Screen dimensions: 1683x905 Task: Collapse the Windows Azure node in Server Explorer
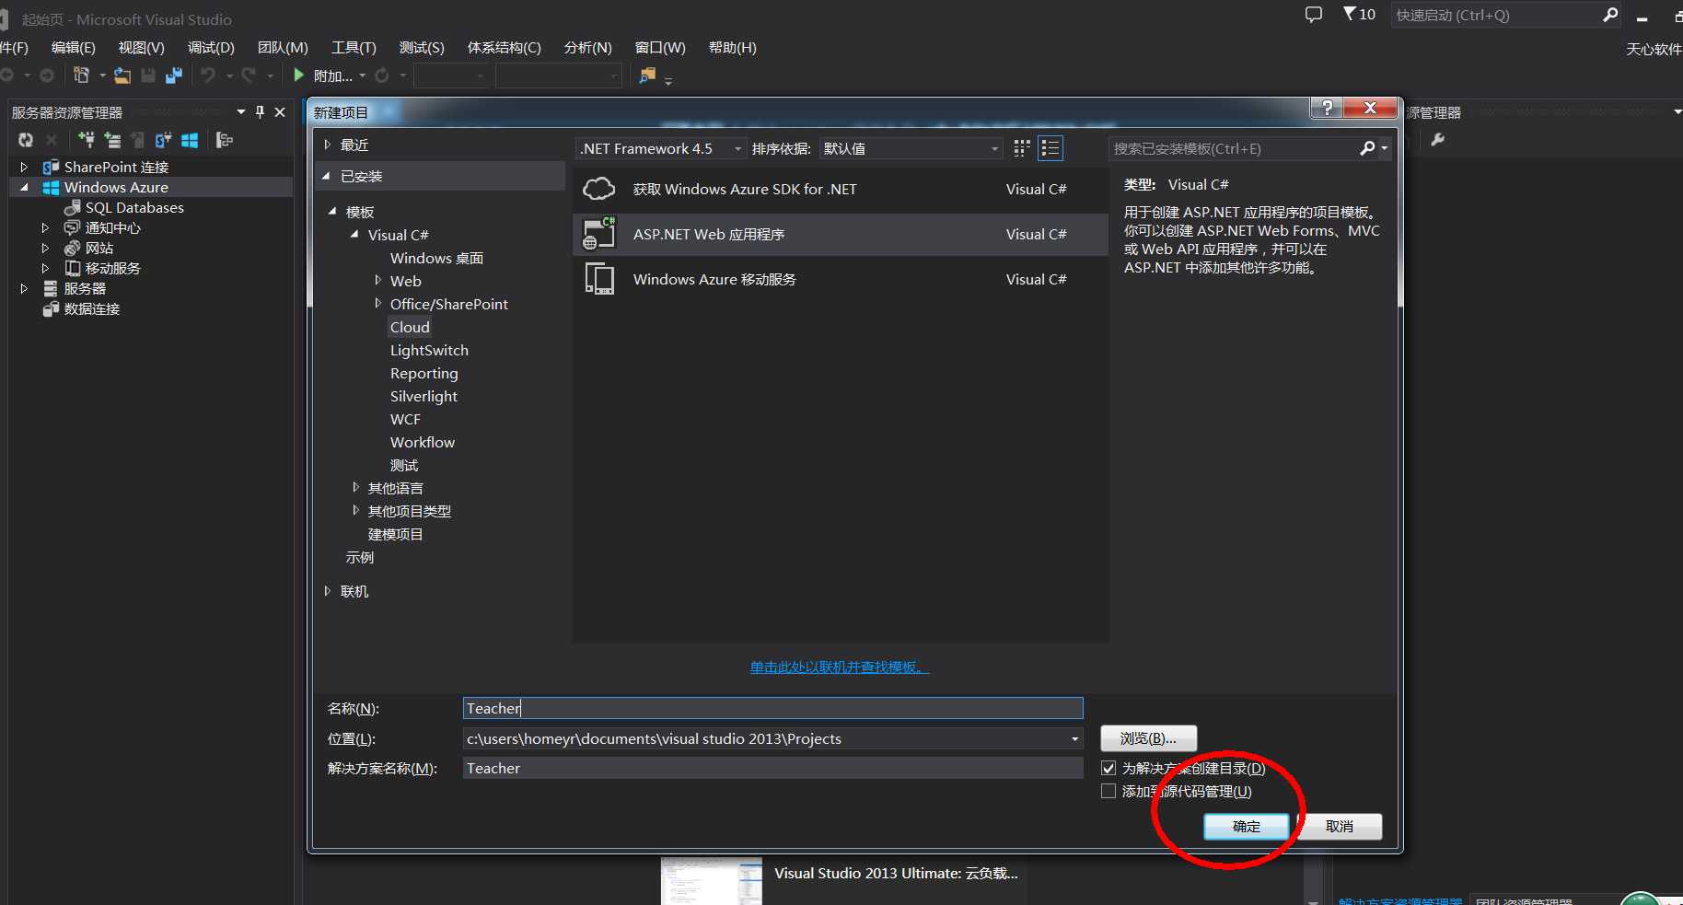pos(24,187)
